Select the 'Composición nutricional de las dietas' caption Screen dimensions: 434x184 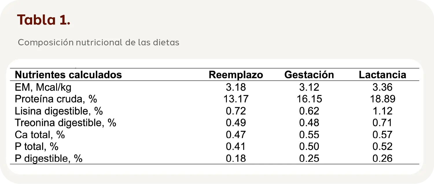pyautogui.click(x=98, y=42)
